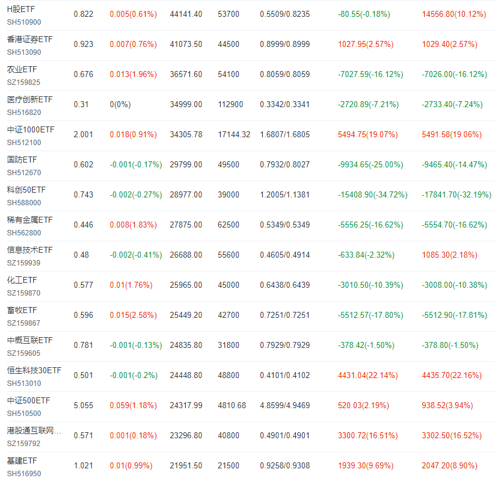This screenshot has height=481, width=495.
Task: Click profit 1027.95(2.57%)
Action: (x=366, y=44)
